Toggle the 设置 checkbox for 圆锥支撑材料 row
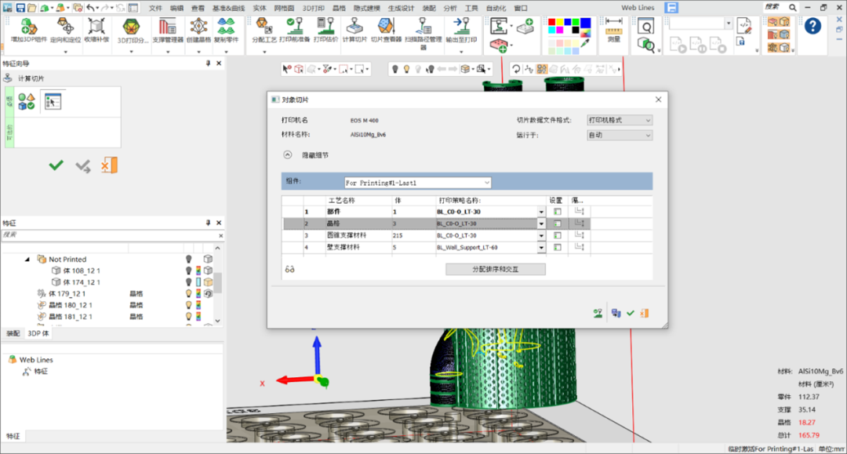Screen dimensions: 847x454 (558, 235)
